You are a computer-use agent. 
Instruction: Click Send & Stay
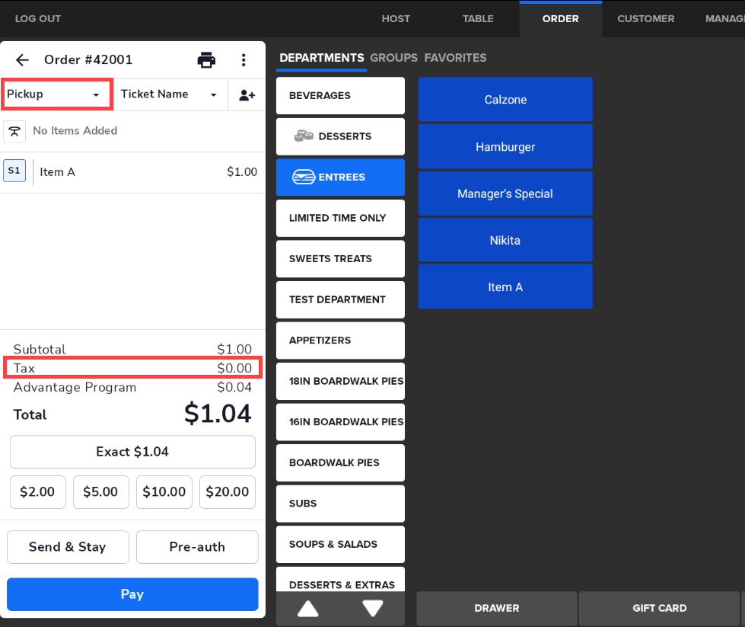pos(68,547)
